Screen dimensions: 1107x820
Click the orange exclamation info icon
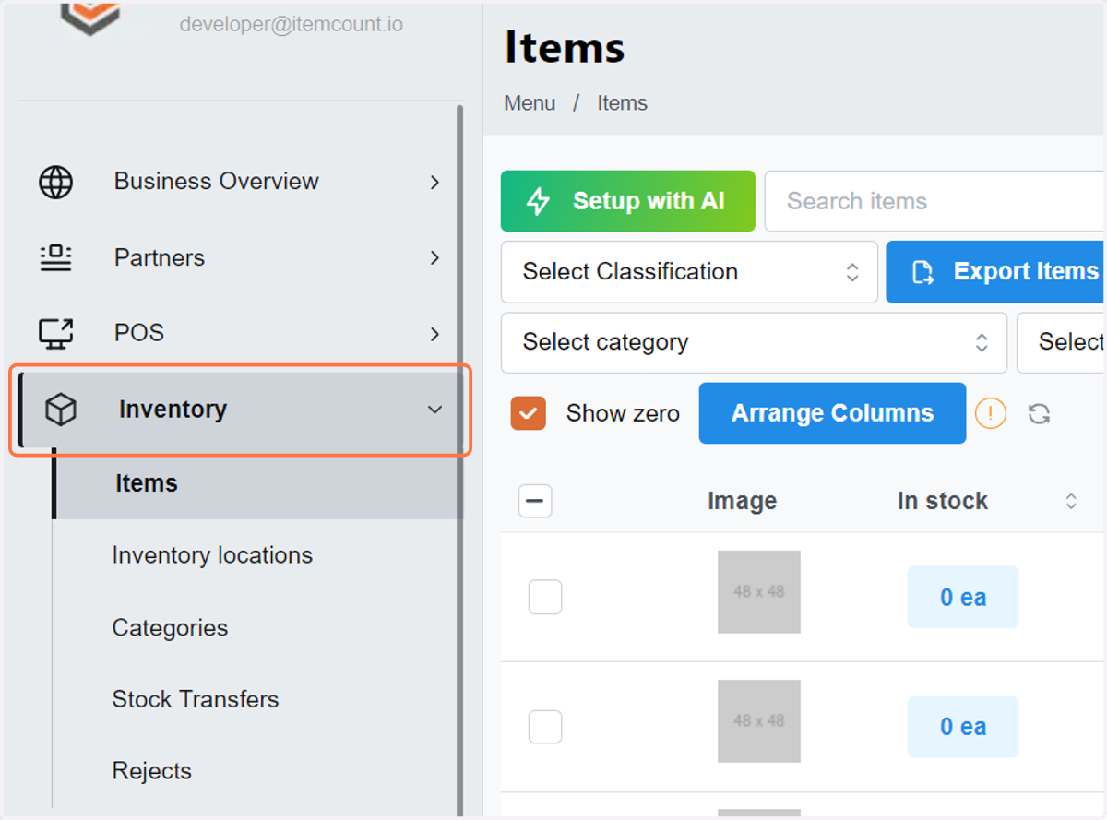click(991, 413)
